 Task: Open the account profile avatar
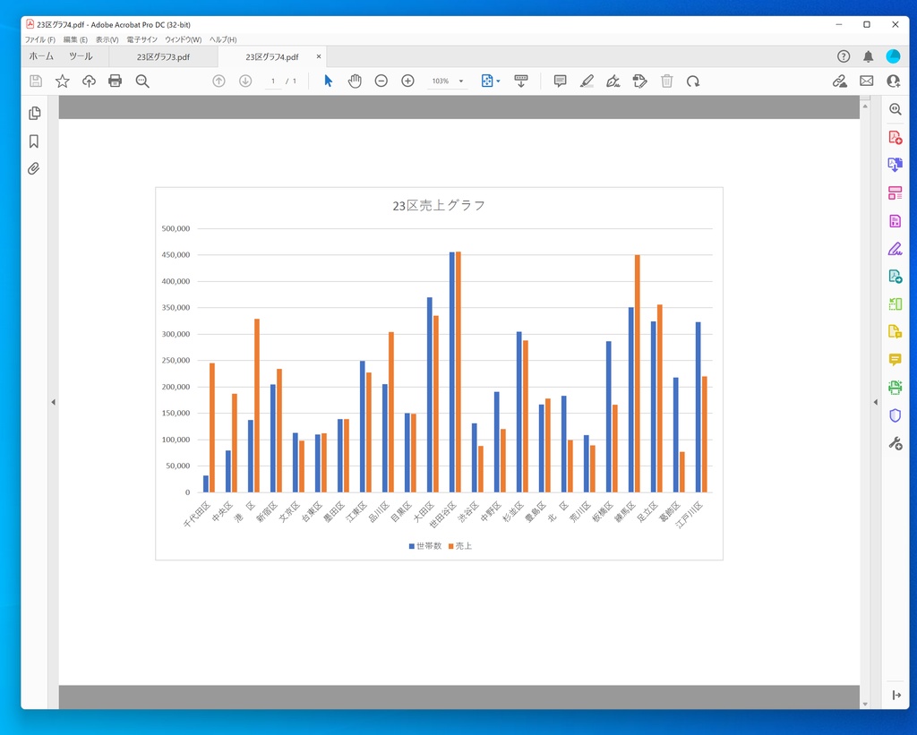click(893, 56)
